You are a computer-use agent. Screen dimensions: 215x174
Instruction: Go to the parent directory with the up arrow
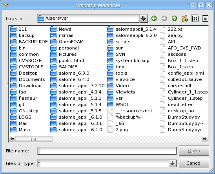(174, 18)
